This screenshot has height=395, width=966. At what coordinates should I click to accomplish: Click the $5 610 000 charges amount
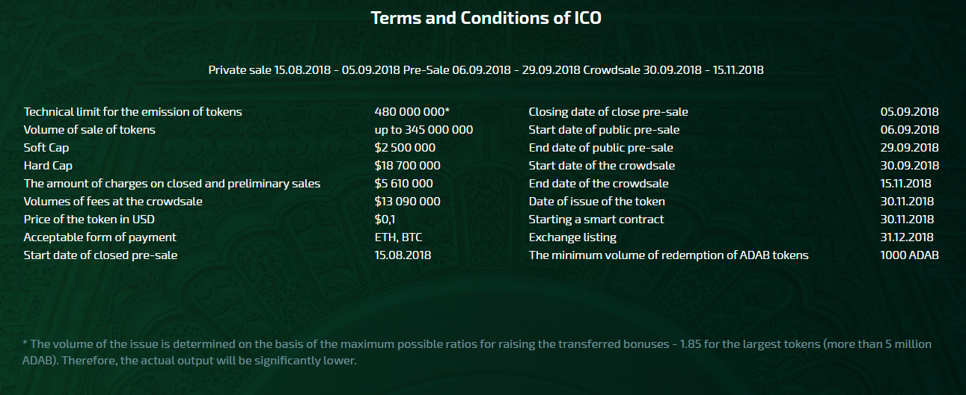point(403,184)
